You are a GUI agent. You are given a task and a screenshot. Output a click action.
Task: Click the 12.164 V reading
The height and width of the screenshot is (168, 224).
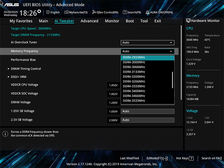click(192, 122)
